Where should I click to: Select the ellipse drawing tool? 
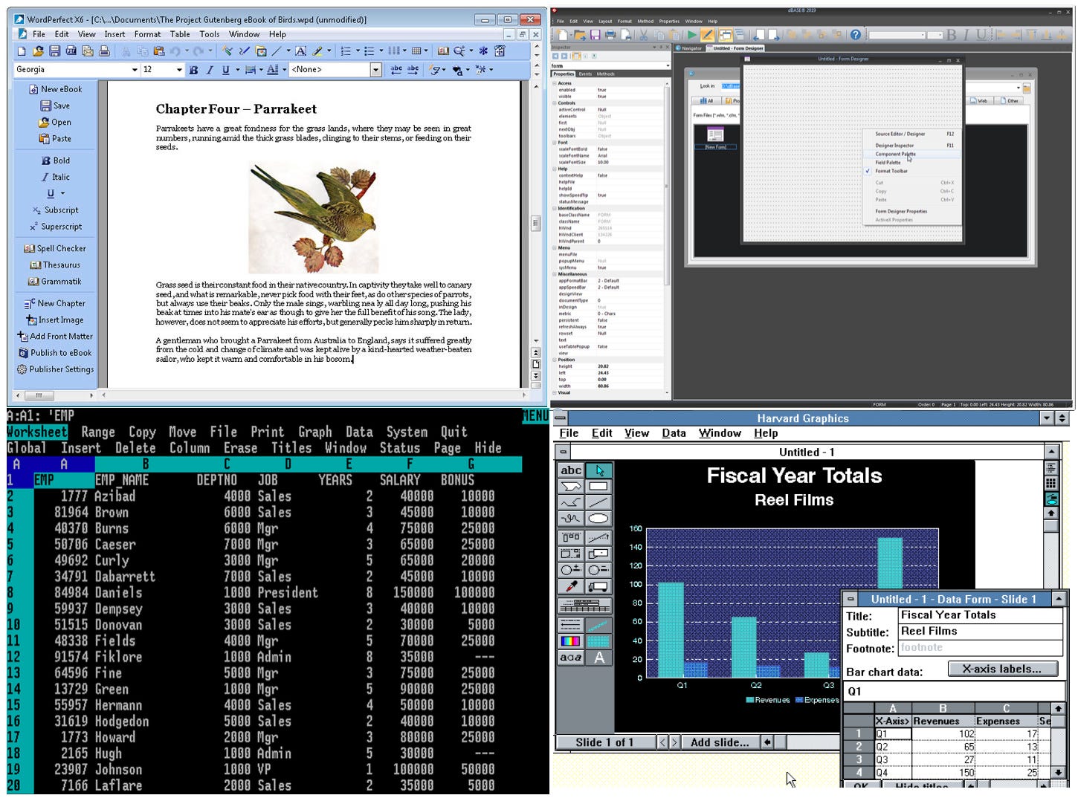(x=598, y=518)
